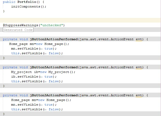
Task: Click the mn.setVisible line in jButton3ActionPerformed
Action: [x=34, y=105]
